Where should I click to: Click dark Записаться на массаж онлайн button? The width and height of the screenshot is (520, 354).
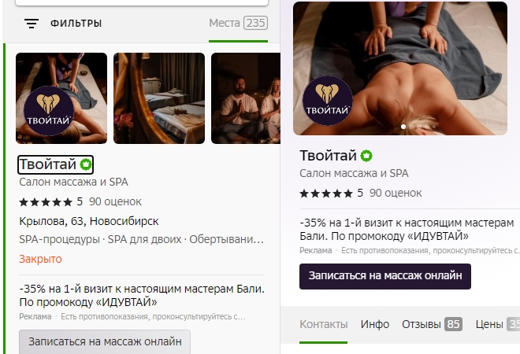[385, 276]
